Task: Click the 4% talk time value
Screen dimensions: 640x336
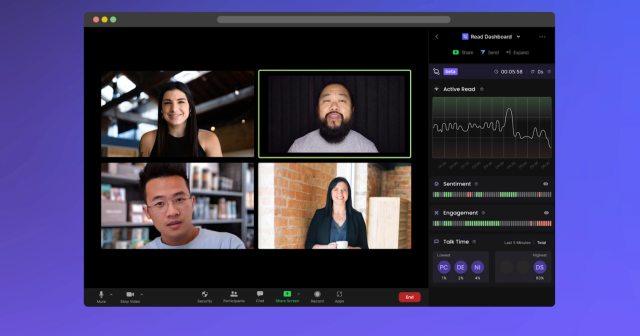Action: coord(477,278)
